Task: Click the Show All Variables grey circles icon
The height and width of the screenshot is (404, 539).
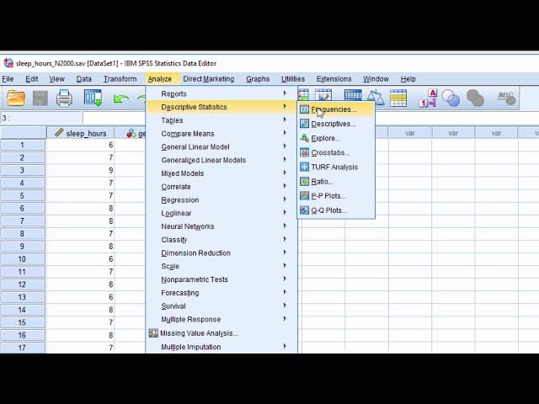Action: tap(475, 98)
